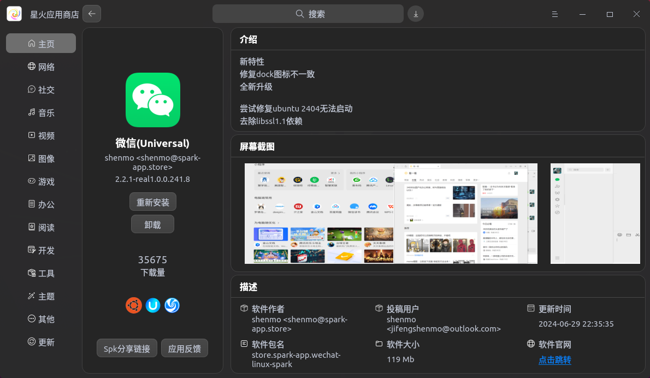The height and width of the screenshot is (378, 650).
Task: Minimize the Spark Store window
Action: pyautogui.click(x=582, y=14)
